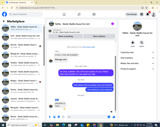Open the Marquita conversation

(21, 109)
